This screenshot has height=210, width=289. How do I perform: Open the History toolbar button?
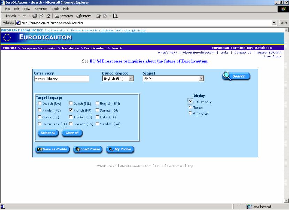coord(84,16)
